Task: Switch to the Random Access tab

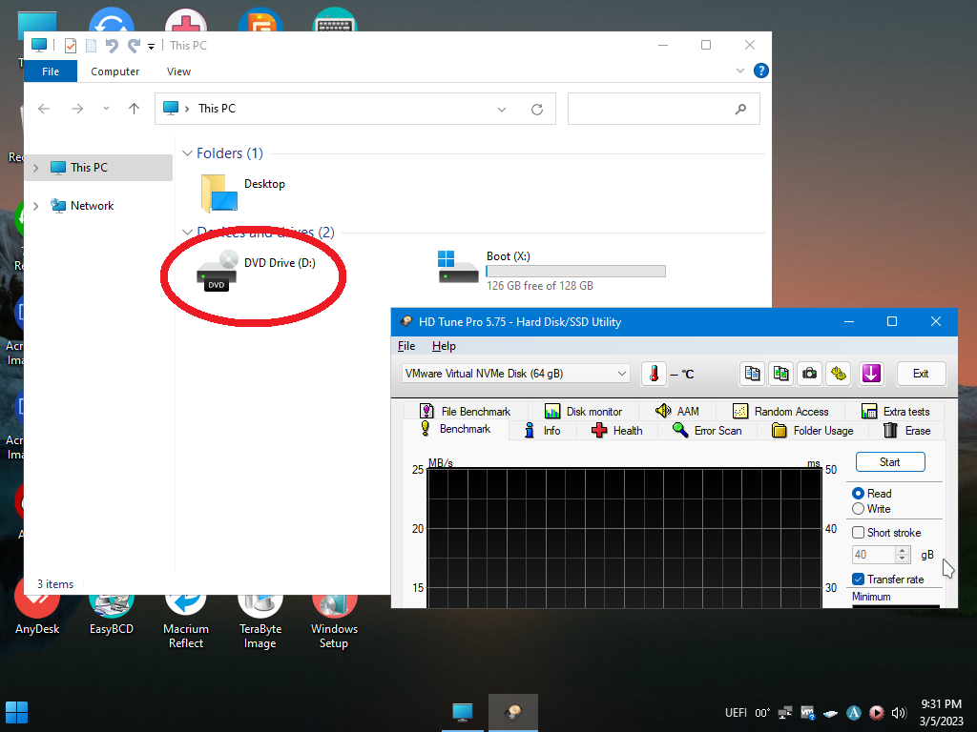Action: pos(780,412)
